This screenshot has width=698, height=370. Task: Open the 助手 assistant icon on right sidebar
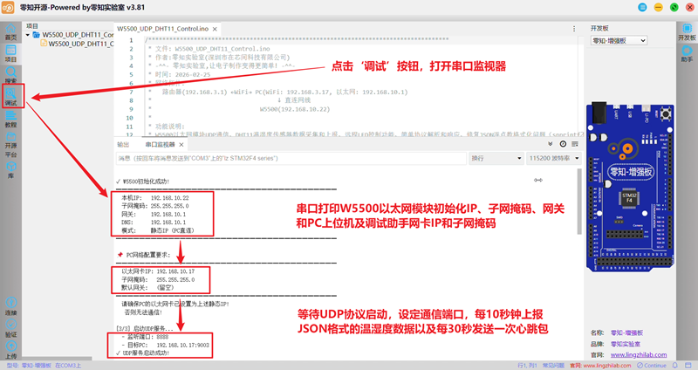(687, 53)
